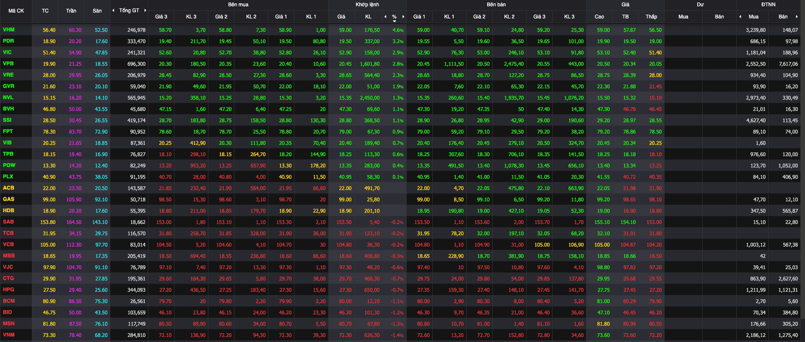Open stock symbol BCM

[9, 301]
